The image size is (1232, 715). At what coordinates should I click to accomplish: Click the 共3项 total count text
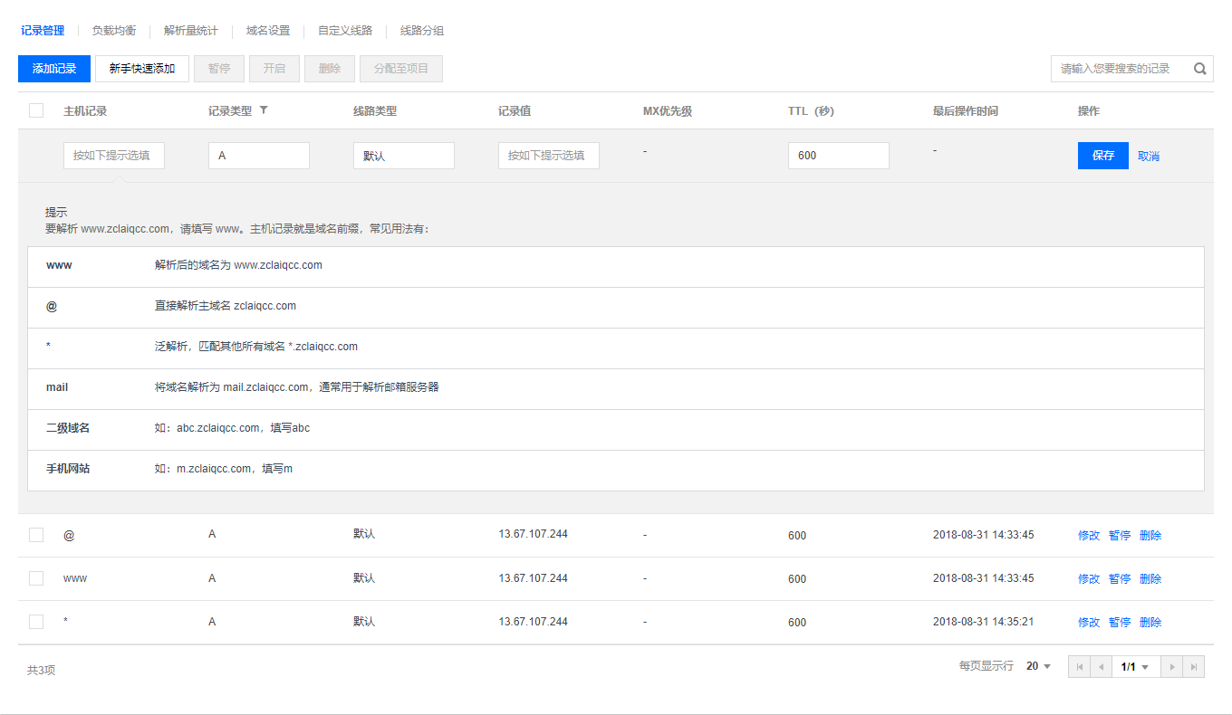(x=42, y=671)
